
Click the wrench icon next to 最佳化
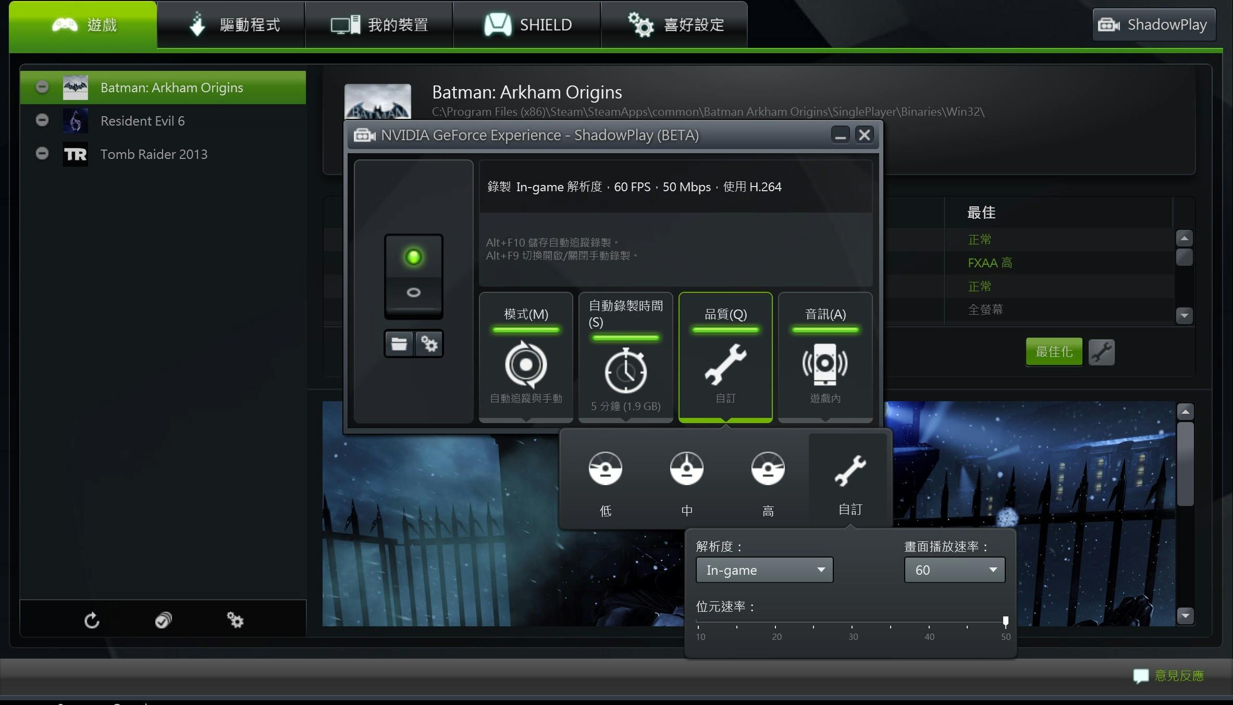pyautogui.click(x=1101, y=352)
